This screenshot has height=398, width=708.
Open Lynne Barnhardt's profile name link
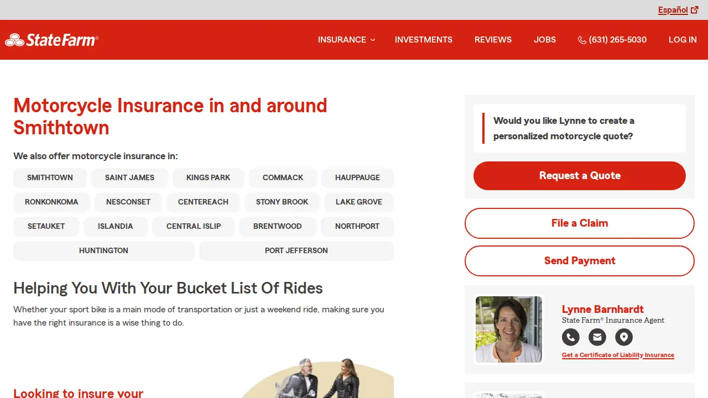pyautogui.click(x=603, y=309)
